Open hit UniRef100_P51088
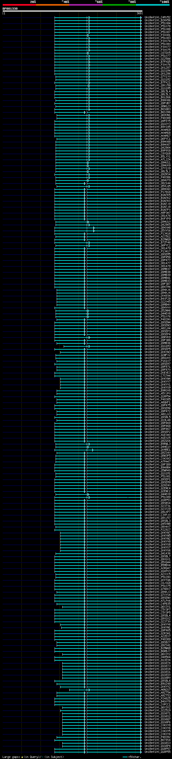 pos(157,29)
